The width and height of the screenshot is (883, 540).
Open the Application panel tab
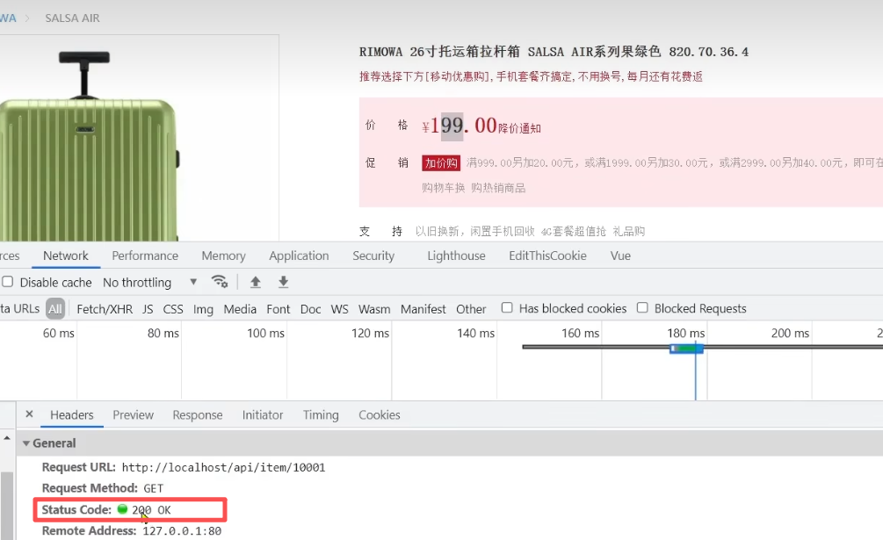[299, 256]
